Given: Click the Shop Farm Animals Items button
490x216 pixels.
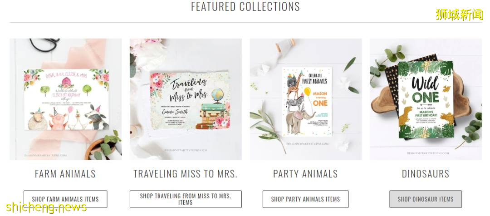Looking at the screenshot, I should (x=65, y=199).
